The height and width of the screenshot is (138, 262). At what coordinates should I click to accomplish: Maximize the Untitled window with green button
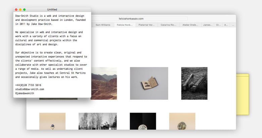tap(25, 10)
